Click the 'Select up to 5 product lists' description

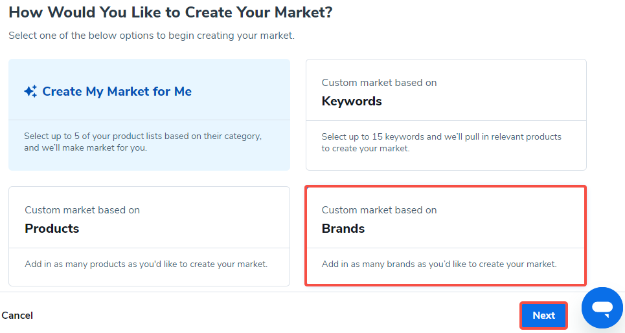(142, 142)
